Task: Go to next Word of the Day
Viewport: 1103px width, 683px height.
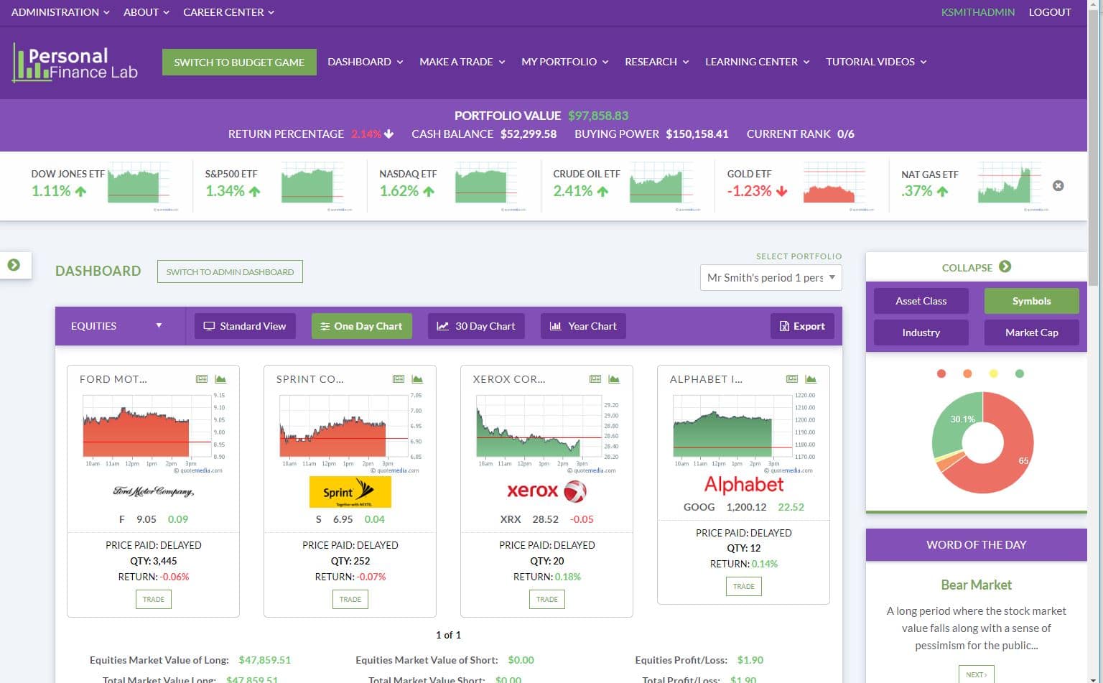Action: pyautogui.click(x=976, y=674)
